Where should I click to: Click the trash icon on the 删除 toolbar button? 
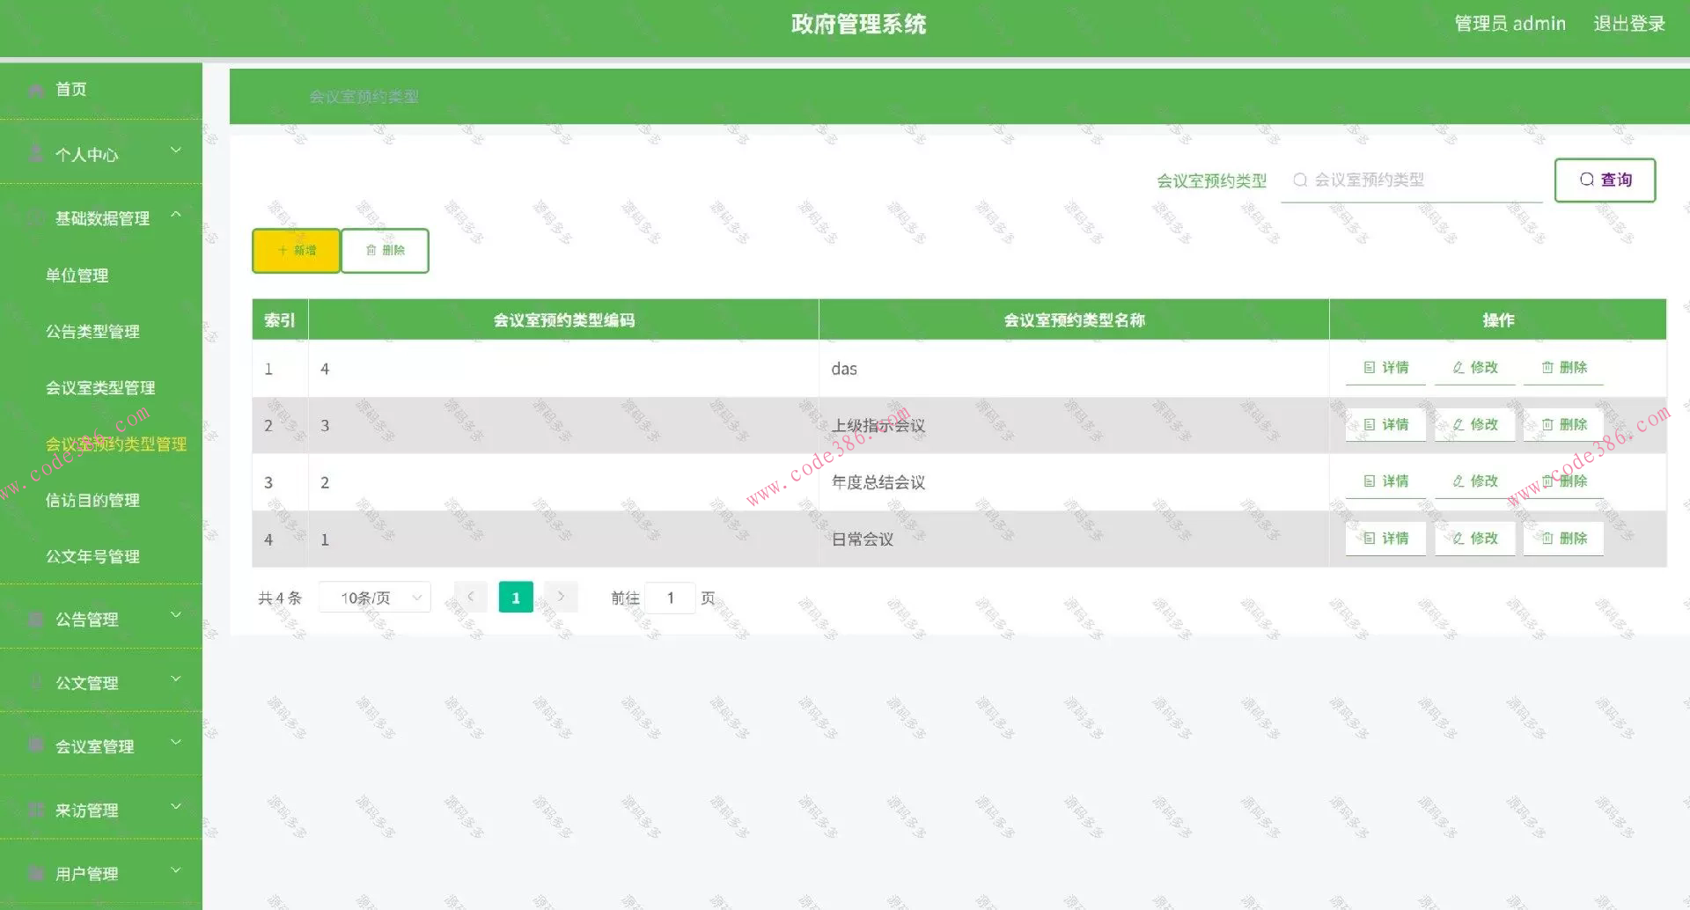point(371,250)
